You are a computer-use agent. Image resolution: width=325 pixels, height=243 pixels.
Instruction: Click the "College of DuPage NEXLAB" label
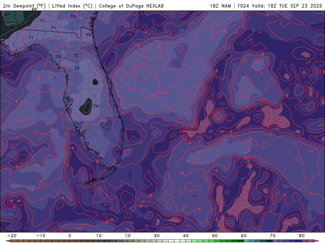131,6
